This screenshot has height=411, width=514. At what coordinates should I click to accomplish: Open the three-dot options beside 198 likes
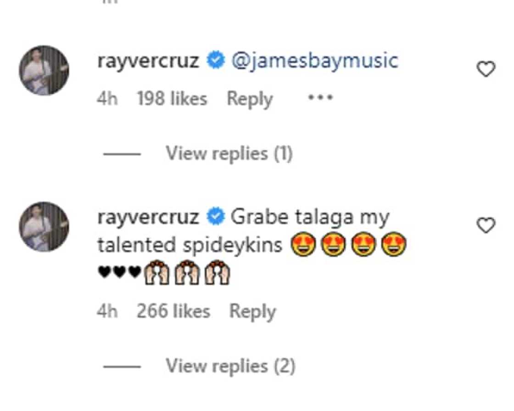pyautogui.click(x=320, y=98)
